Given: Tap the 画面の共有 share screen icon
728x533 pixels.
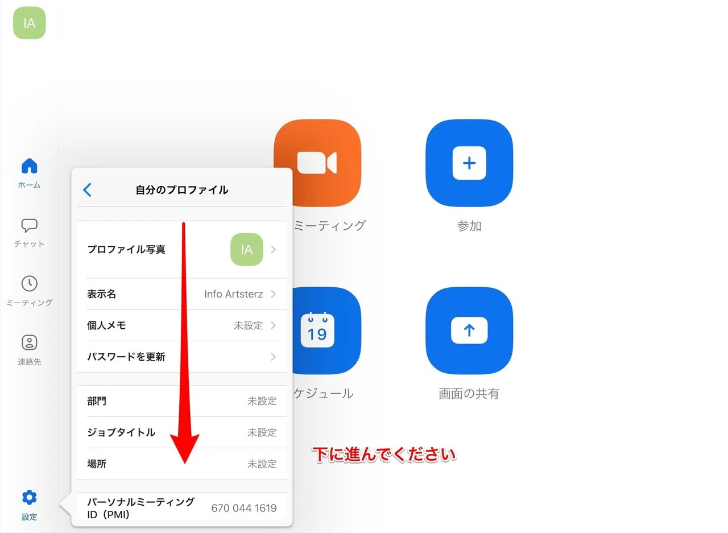Looking at the screenshot, I should (x=469, y=330).
